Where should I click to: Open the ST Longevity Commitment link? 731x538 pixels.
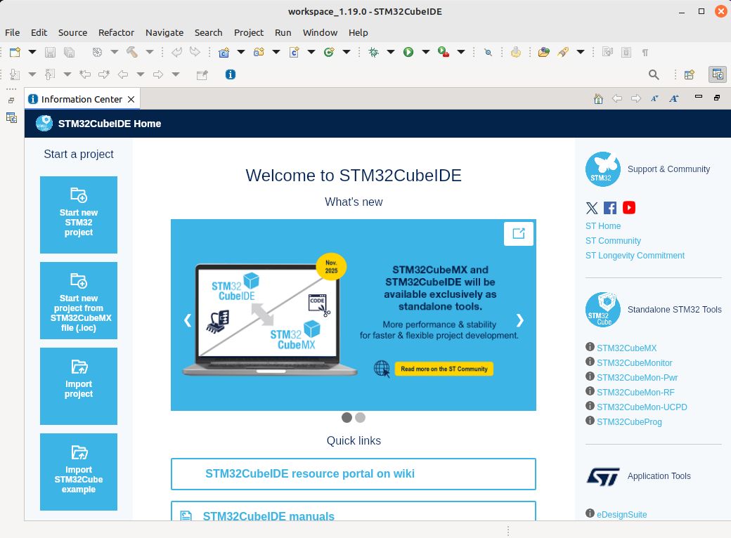(x=635, y=255)
